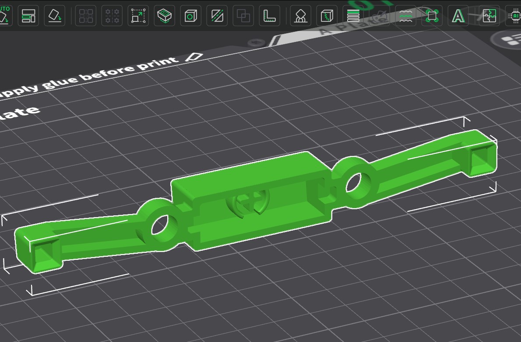Open the Support painting tool
The height and width of the screenshot is (342, 521).
click(301, 16)
